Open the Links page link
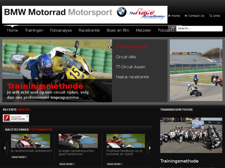Viewport: 225px width, 168px height. pos(216,16)
